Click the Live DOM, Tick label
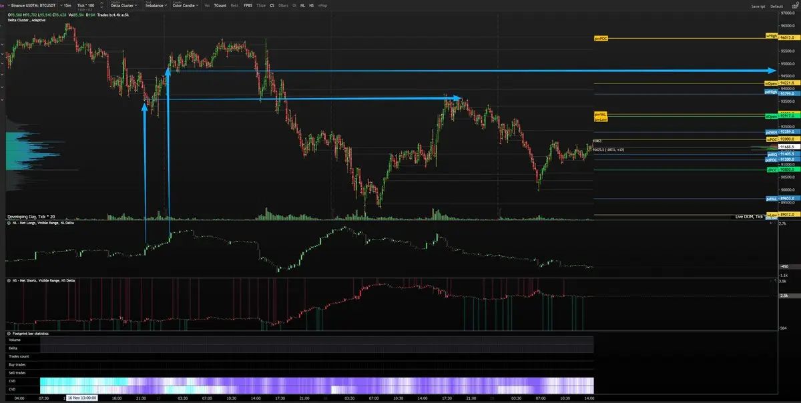 click(x=750, y=217)
